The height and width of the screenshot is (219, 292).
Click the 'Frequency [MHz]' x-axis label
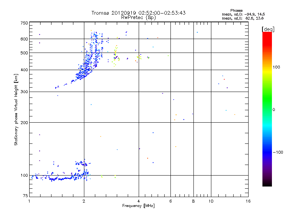[138, 206]
